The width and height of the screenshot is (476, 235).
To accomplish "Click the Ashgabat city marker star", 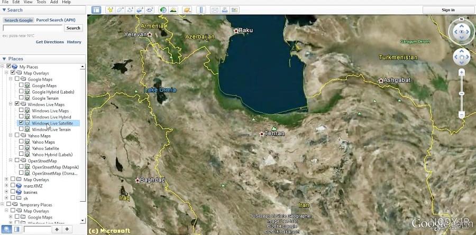I will (381, 81).
